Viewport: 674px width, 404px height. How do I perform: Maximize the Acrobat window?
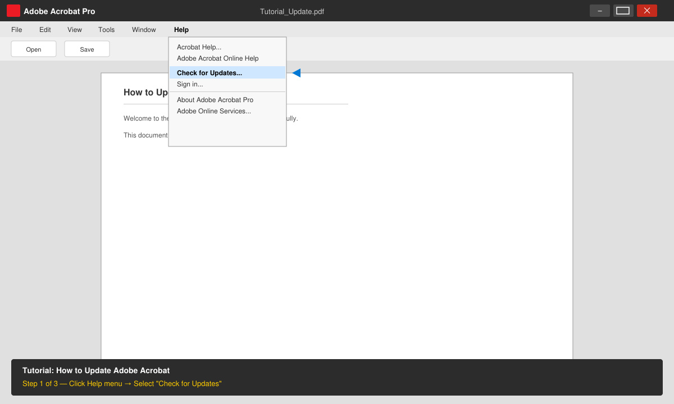623,11
